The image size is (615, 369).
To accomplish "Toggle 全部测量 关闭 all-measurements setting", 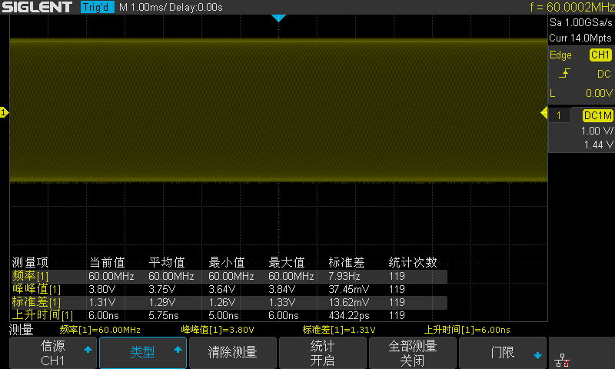I will pos(413,353).
